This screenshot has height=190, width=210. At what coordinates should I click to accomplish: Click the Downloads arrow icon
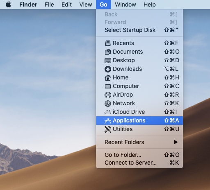[108, 69]
